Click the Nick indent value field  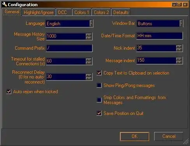[157, 48]
